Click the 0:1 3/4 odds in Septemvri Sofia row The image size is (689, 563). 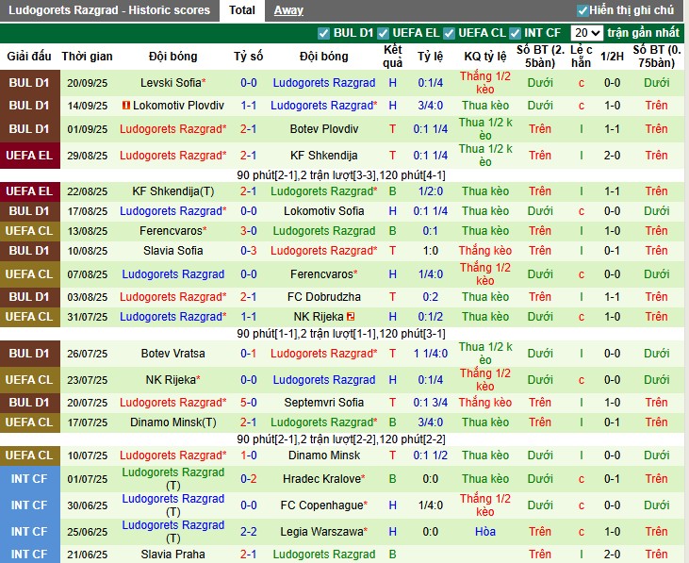pyautogui.click(x=430, y=402)
